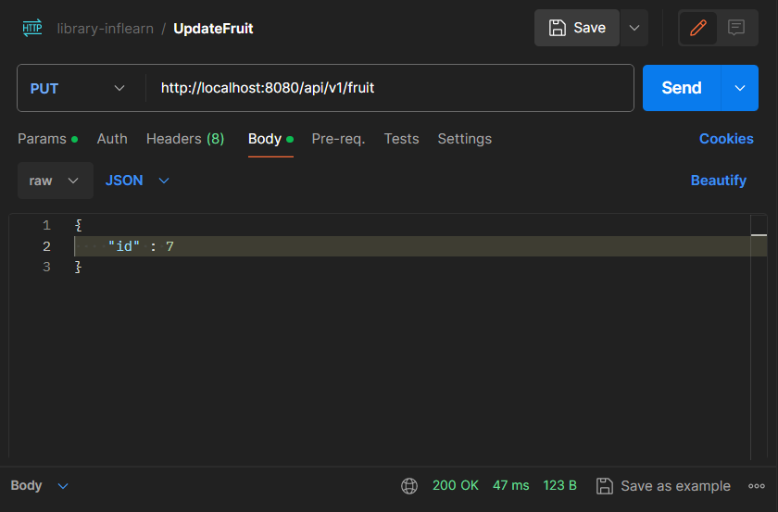778x512 pixels.
Task: Click the 200 OK status text
Action: click(x=456, y=485)
